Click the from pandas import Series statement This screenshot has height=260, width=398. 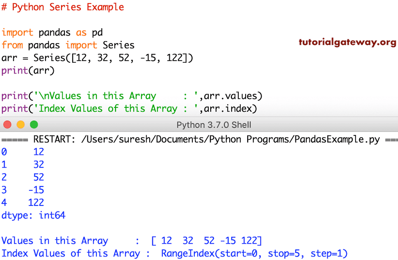click(68, 45)
